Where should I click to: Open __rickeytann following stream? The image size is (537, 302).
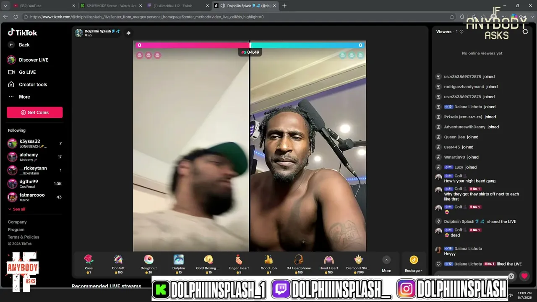point(35,170)
